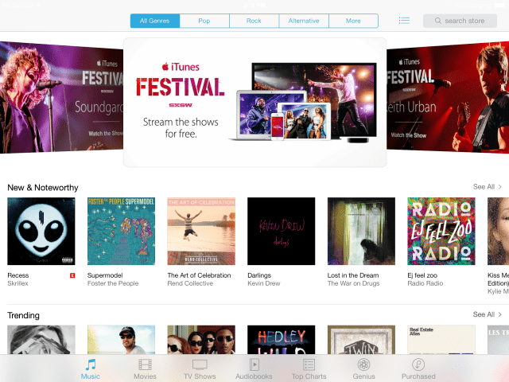Tap the Darlings title text
This screenshot has width=509, height=382.
(259, 275)
